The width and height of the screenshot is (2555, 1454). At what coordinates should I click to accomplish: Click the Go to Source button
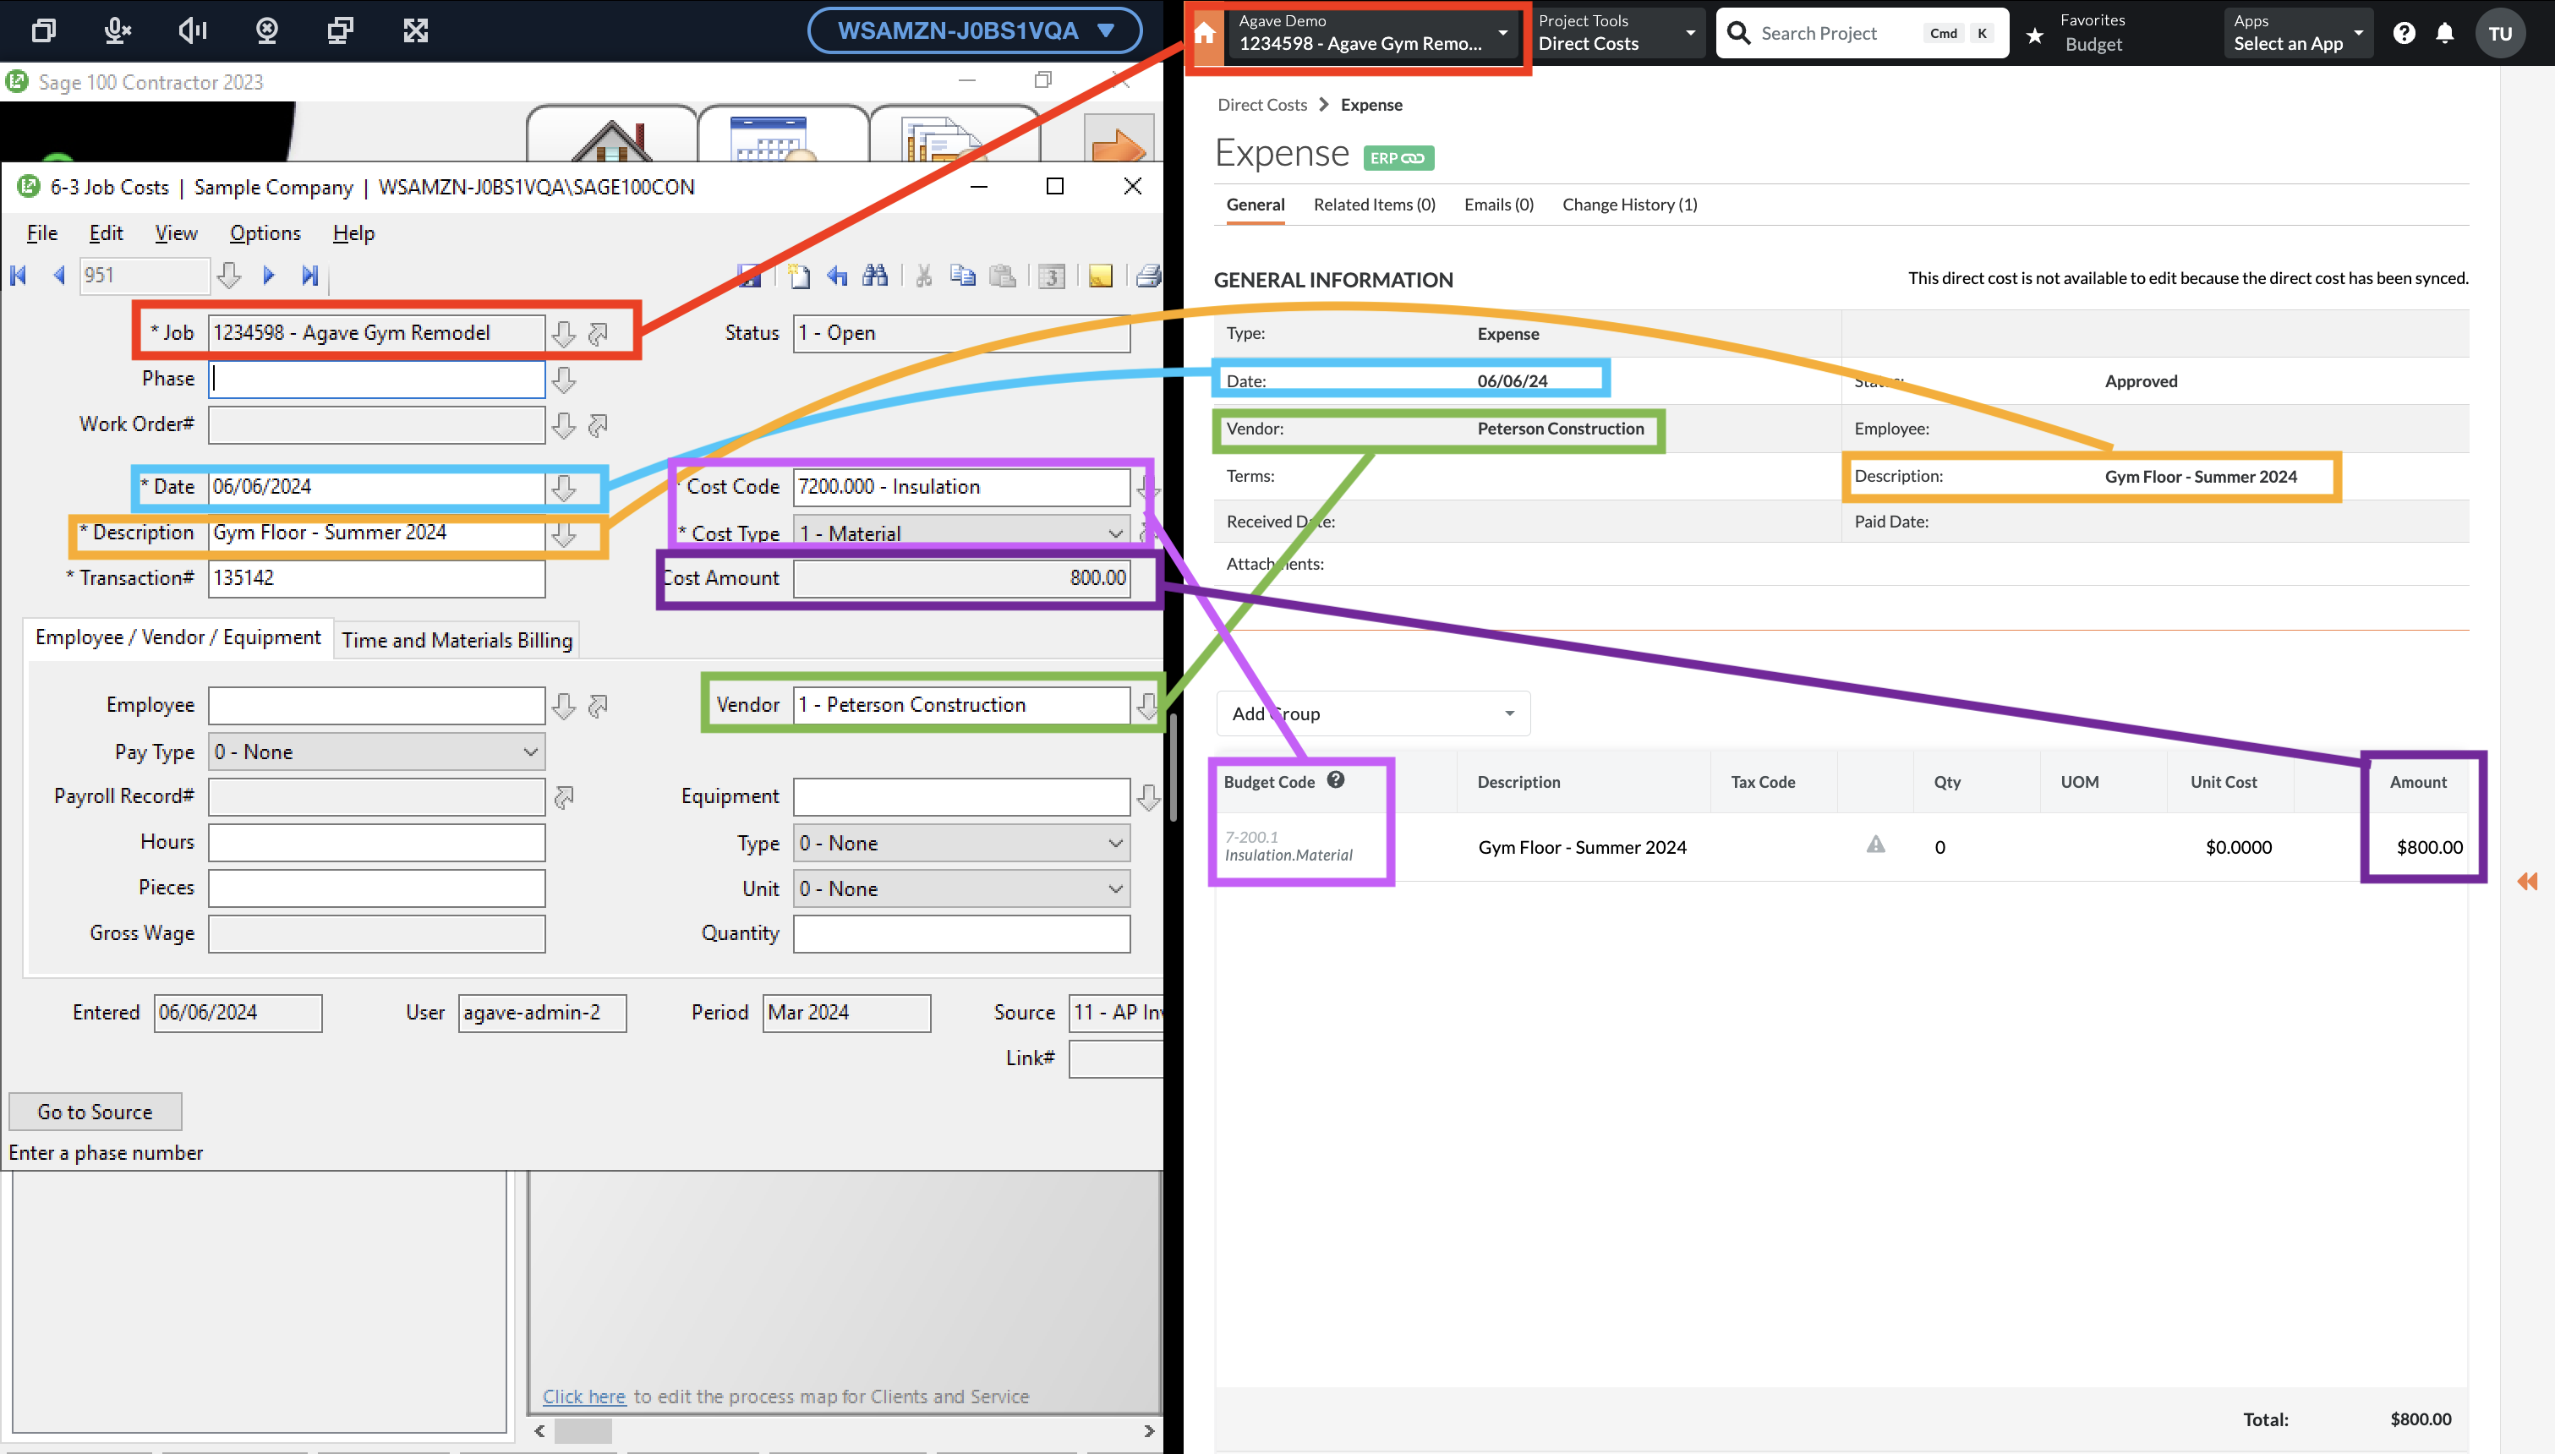tap(93, 1112)
